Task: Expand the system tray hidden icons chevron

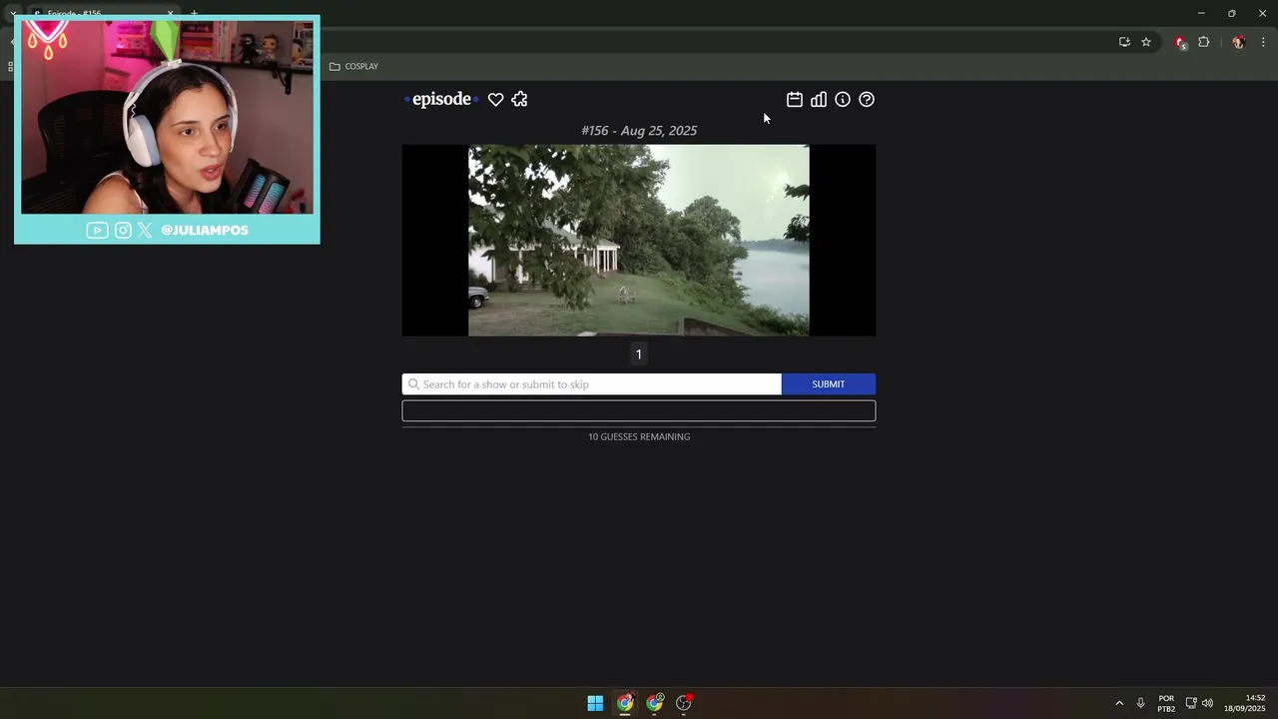Action: coord(1119,703)
